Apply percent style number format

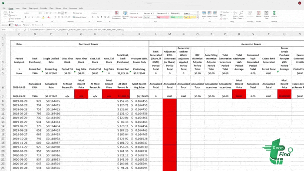pyautogui.click(x=98, y=17)
